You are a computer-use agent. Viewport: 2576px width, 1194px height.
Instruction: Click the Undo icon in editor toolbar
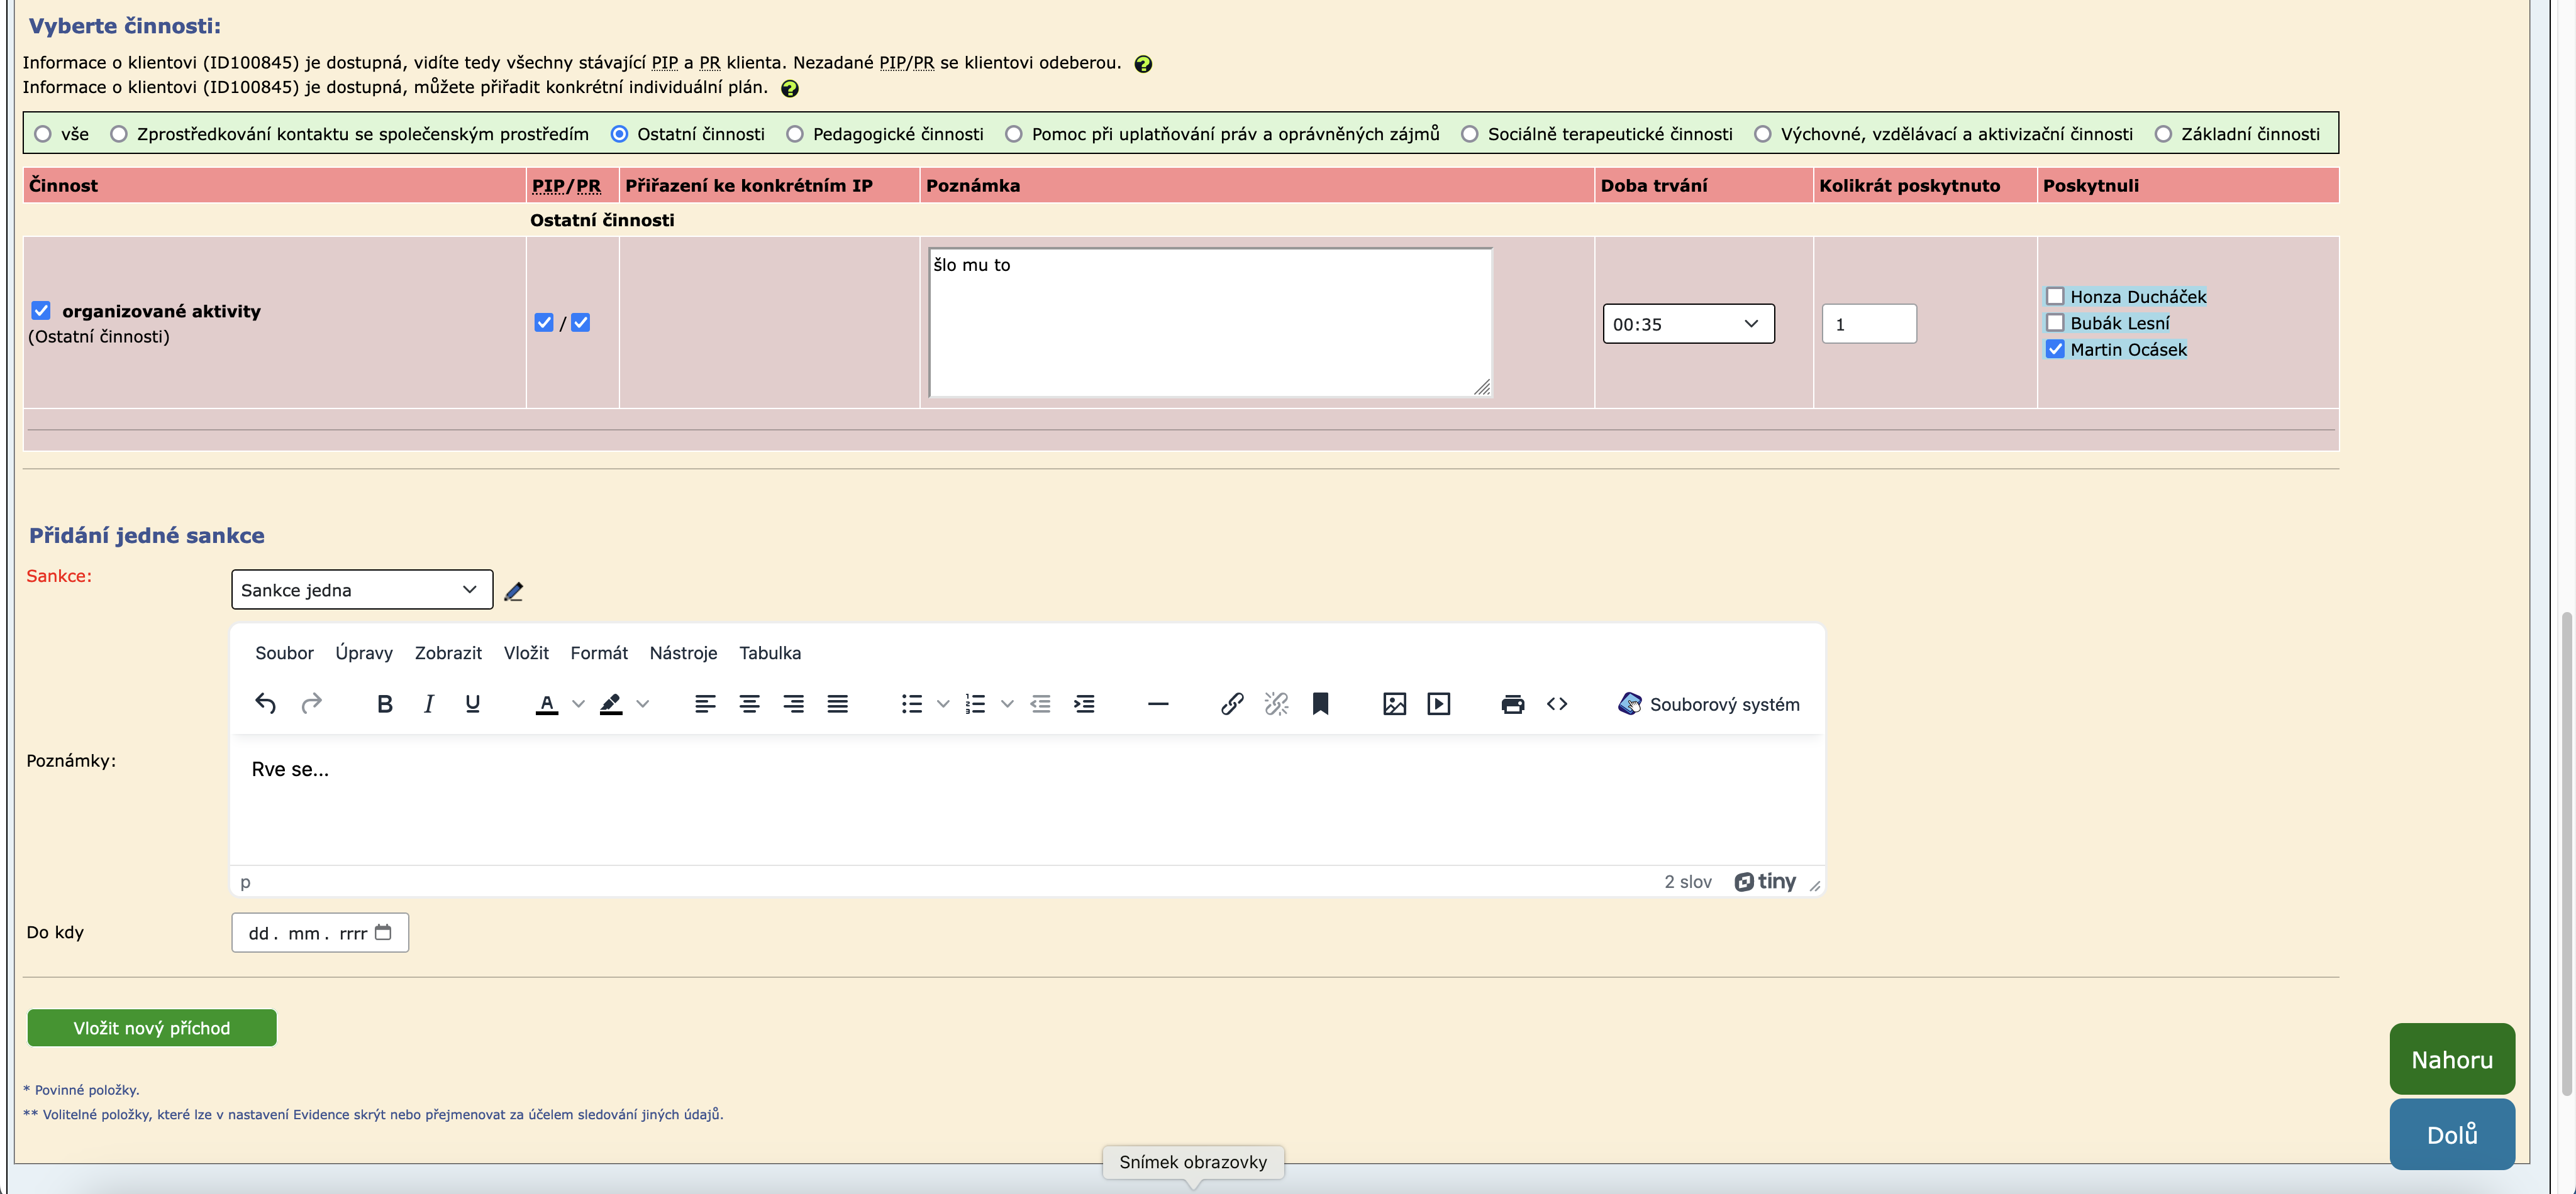click(265, 704)
